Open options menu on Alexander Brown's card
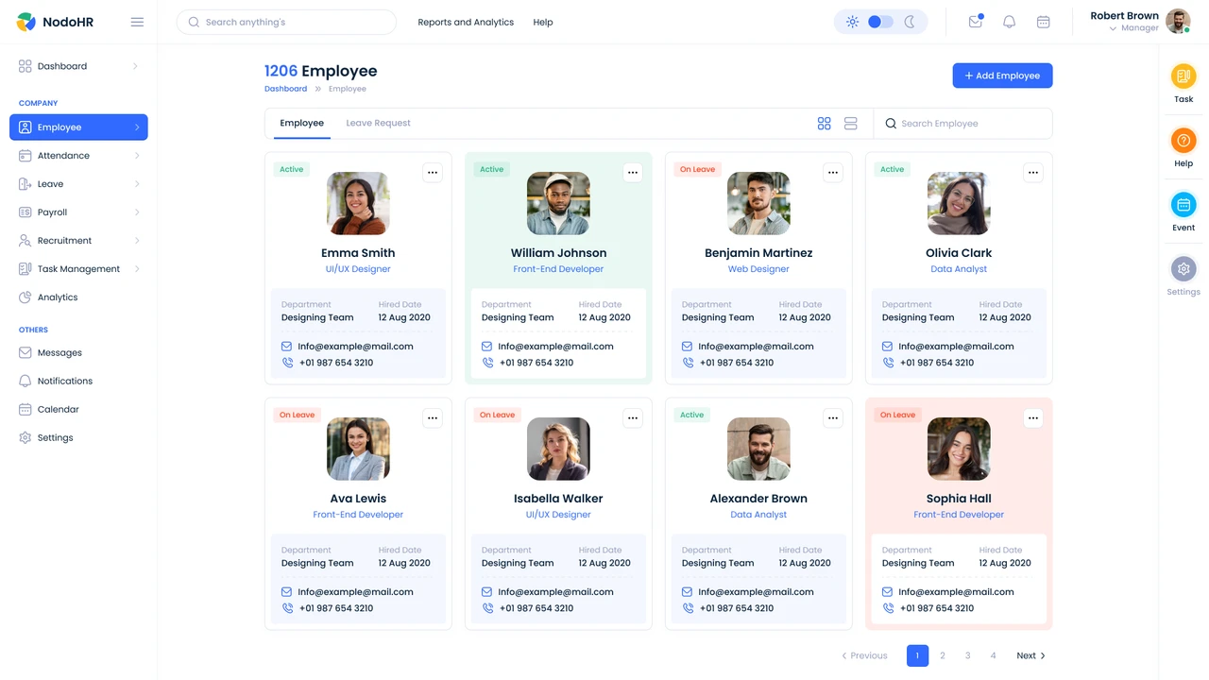The width and height of the screenshot is (1209, 680). tap(833, 417)
